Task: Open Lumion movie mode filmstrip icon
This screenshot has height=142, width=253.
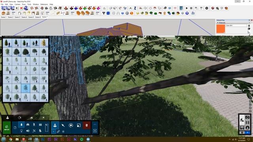Action: coord(247,123)
